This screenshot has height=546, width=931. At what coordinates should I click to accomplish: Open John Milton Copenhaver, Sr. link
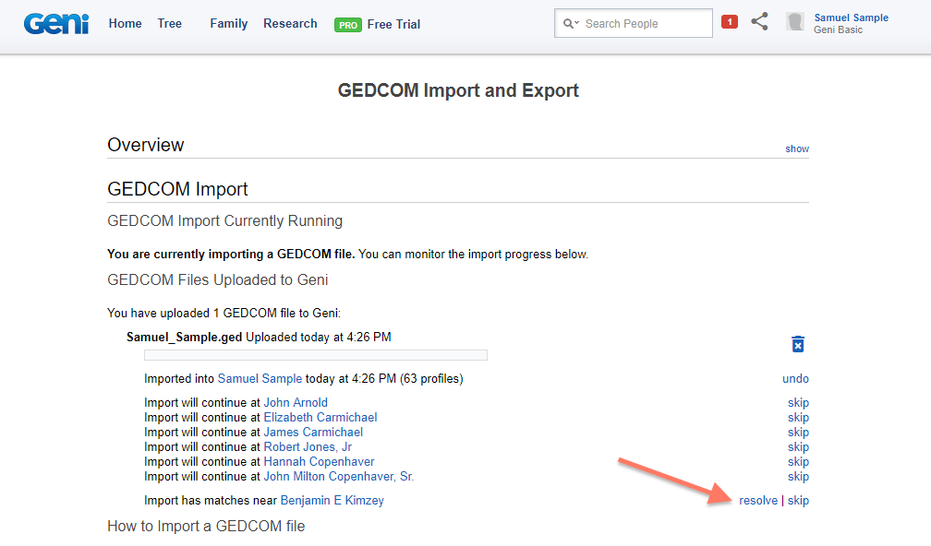point(338,477)
